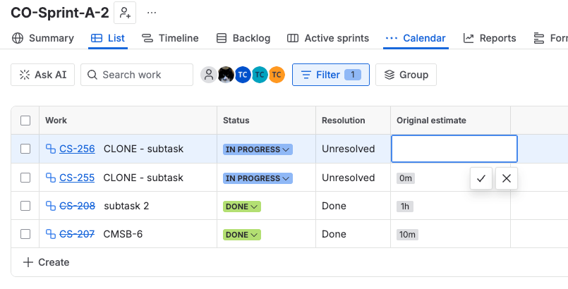Image resolution: width=568 pixels, height=289 pixels.
Task: Switch to the List tab
Action: (x=107, y=38)
